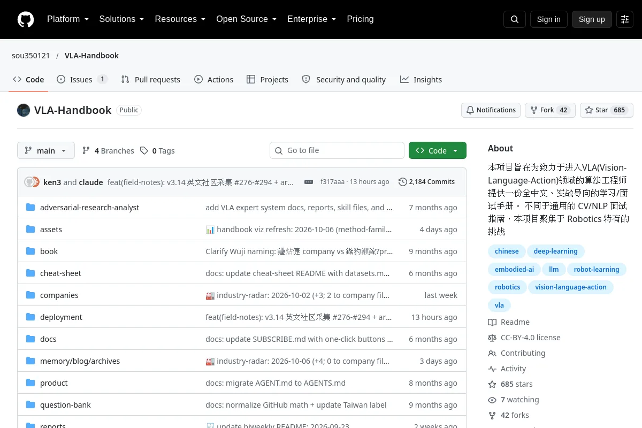This screenshot has width=642, height=428.
Task: Click folder icon beside docs
Action: (x=30, y=339)
